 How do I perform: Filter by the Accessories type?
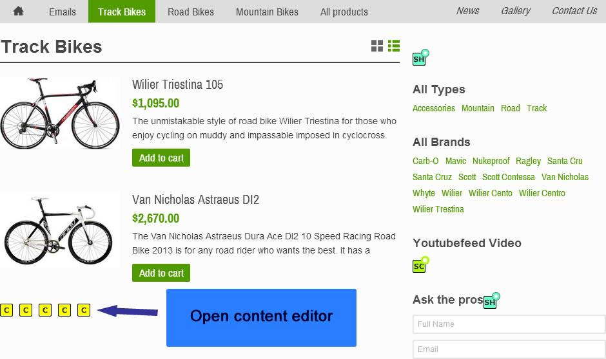[x=434, y=108]
